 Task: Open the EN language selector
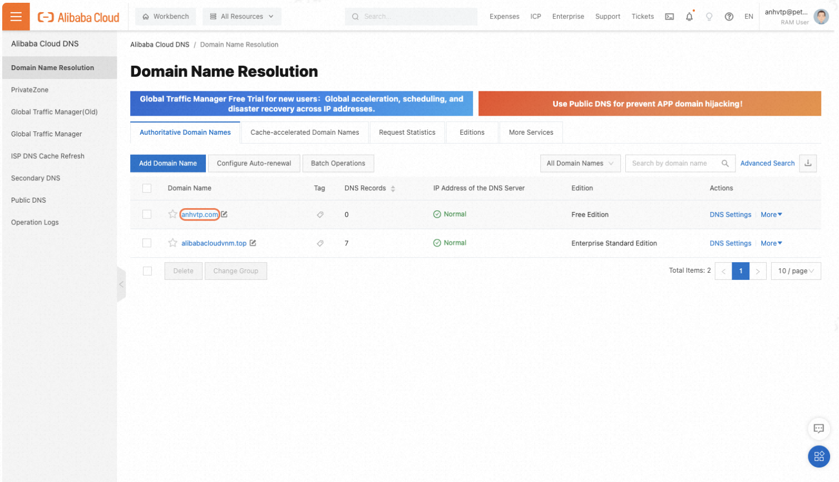coord(749,17)
